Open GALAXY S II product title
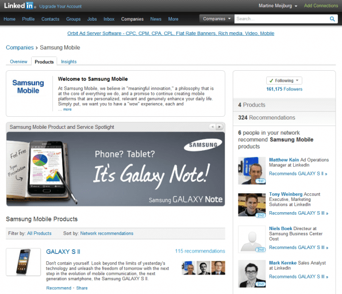342x294 pixels. point(63,251)
